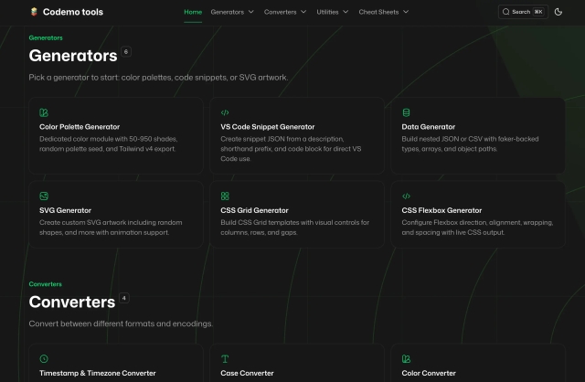The height and width of the screenshot is (382, 585).
Task: Click 'Convert between different formats and encodings' text
Action: pyautogui.click(x=121, y=324)
